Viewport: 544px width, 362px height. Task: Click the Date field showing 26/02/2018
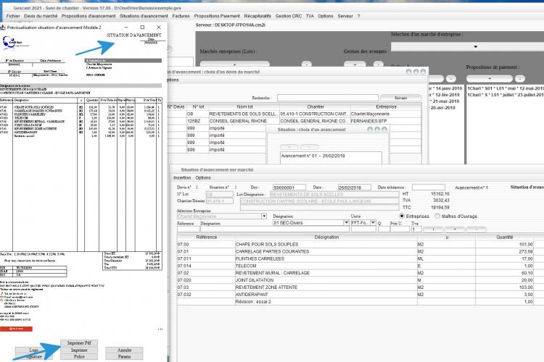pos(354,188)
